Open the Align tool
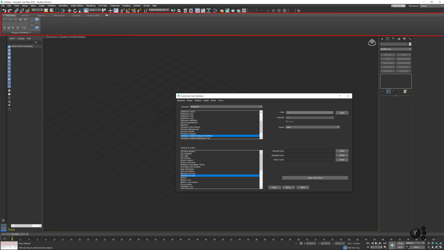Viewport: 444px width, 250px height. tap(179, 11)
